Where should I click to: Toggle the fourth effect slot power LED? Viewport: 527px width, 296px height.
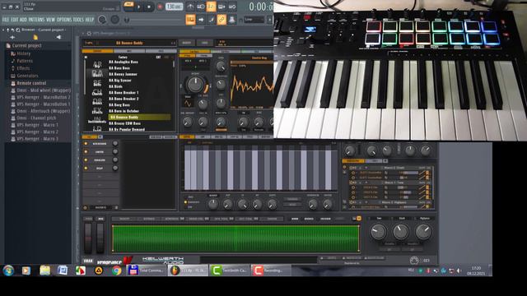(x=86, y=168)
